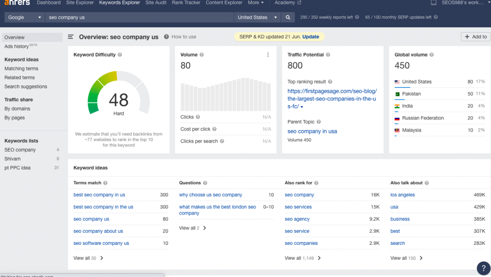491x277 pixels.
Task: Click the info icon next to Traffic Potential
Action: [x=328, y=55]
